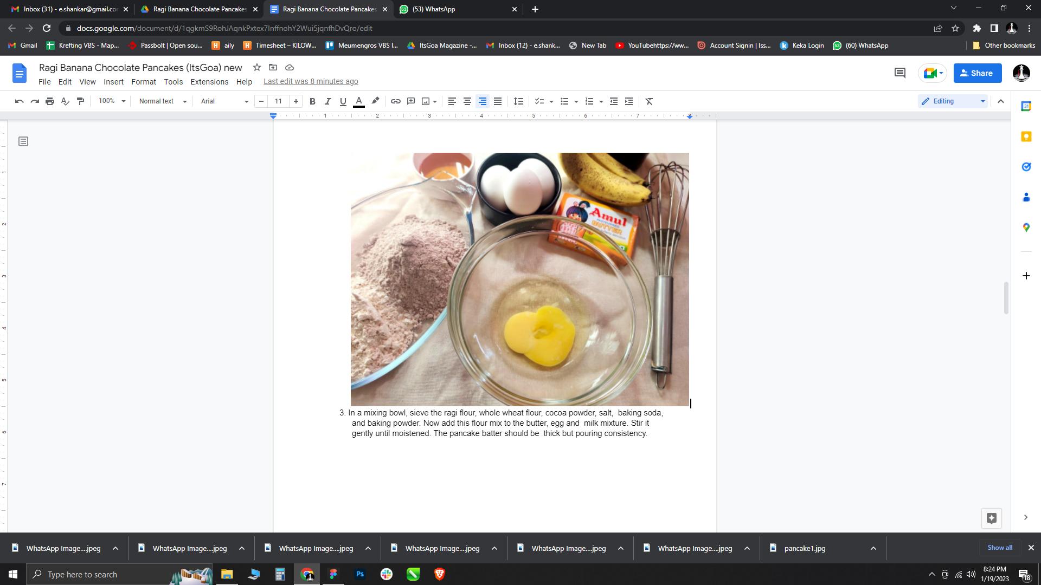Open the Insert menu
The width and height of the screenshot is (1041, 585).
(113, 82)
